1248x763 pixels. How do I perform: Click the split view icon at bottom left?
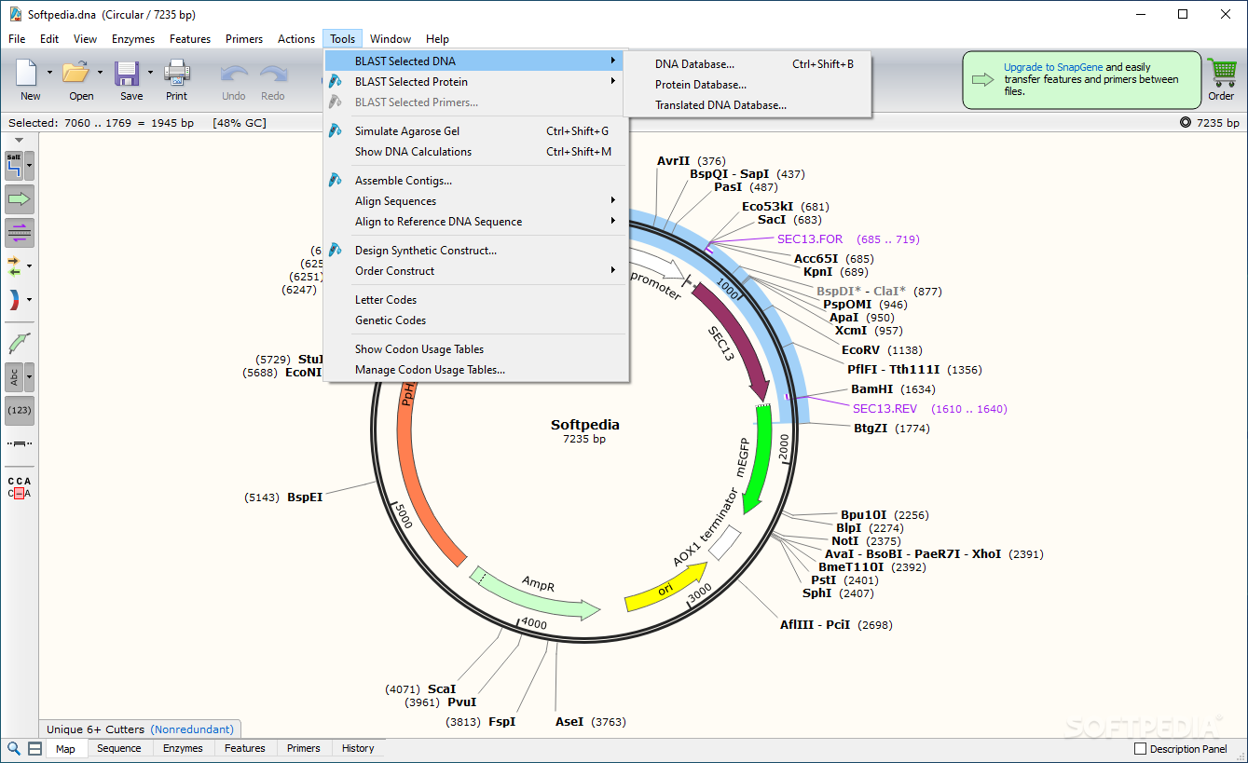34,749
